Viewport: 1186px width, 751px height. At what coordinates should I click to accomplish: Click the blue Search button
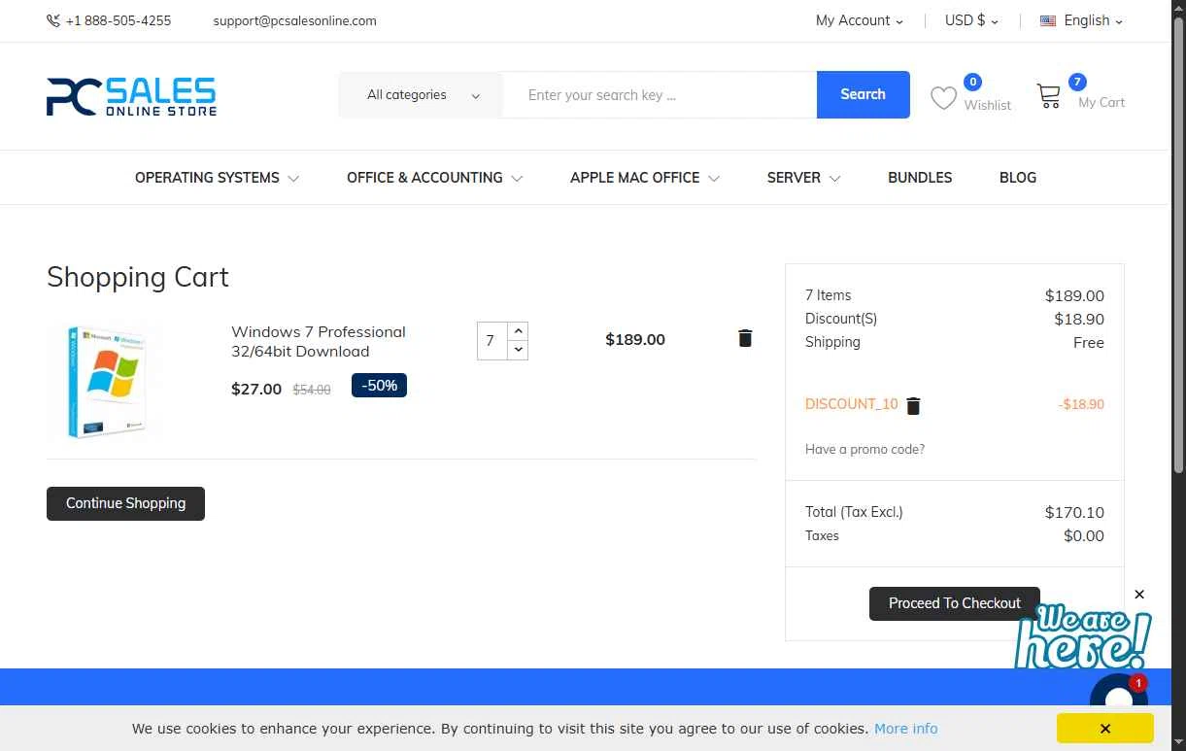click(x=864, y=94)
